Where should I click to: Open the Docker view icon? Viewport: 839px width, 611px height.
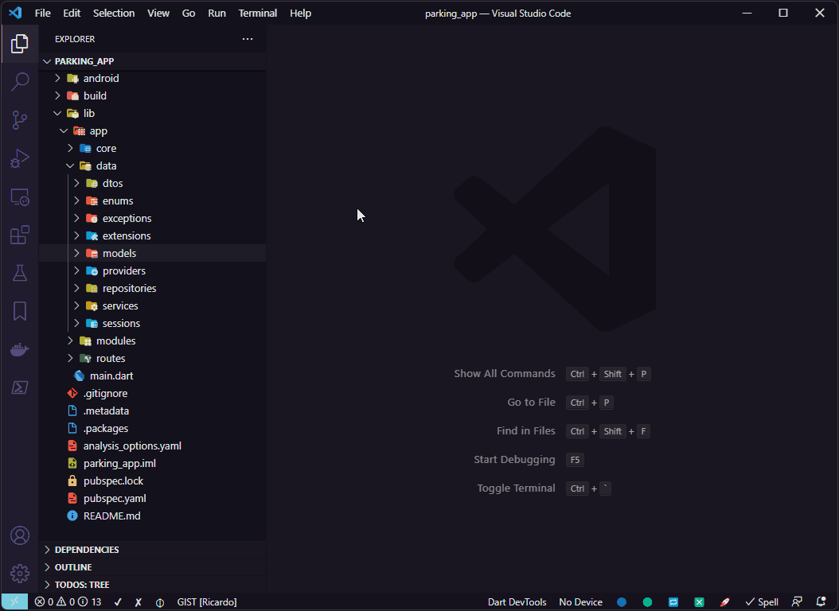point(20,349)
